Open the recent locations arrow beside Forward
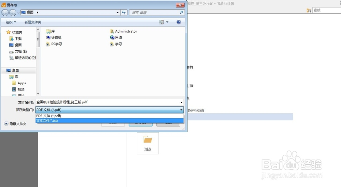 [18, 13]
